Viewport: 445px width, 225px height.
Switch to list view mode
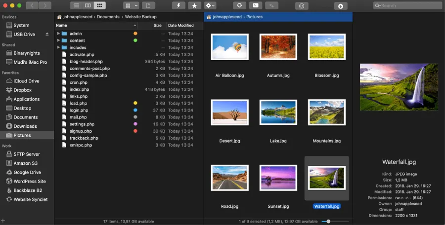tap(76, 5)
